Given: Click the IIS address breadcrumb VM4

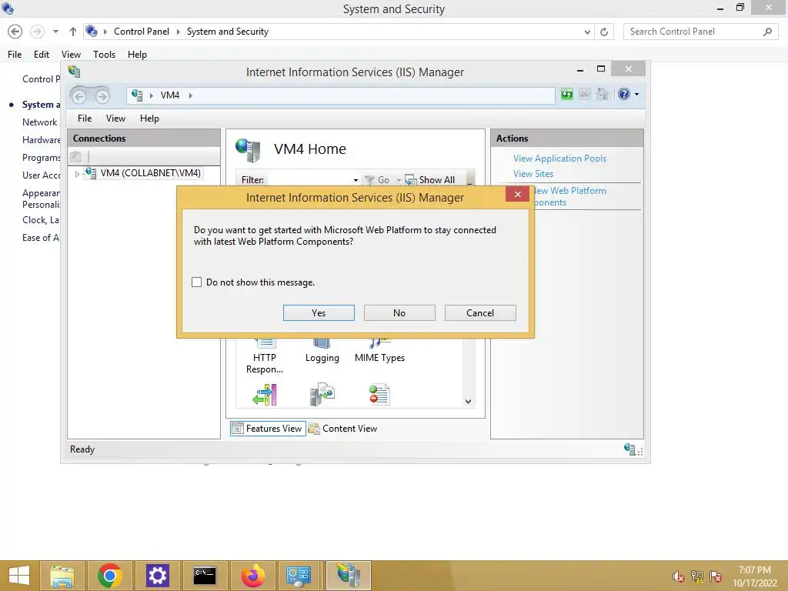Looking at the screenshot, I should click(170, 95).
